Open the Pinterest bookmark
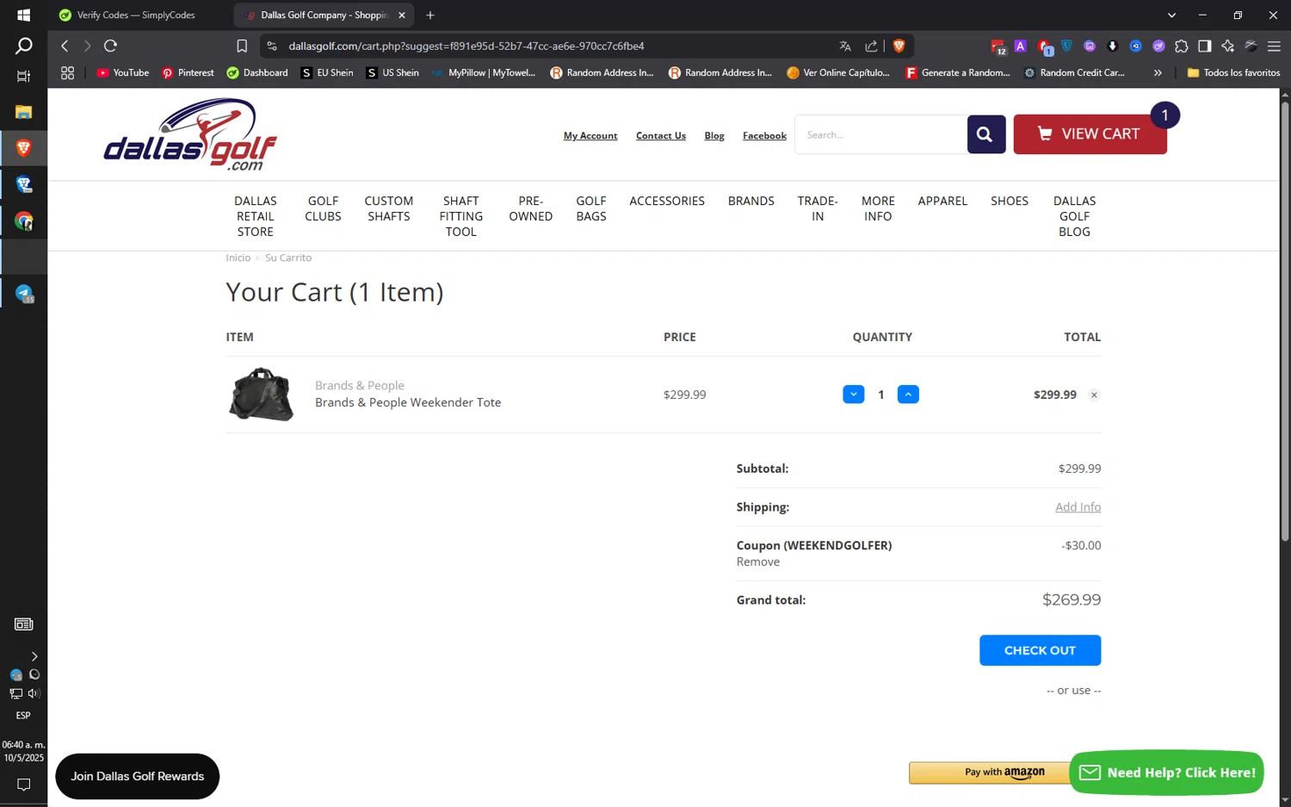Image resolution: width=1291 pixels, height=807 pixels. 188,72
